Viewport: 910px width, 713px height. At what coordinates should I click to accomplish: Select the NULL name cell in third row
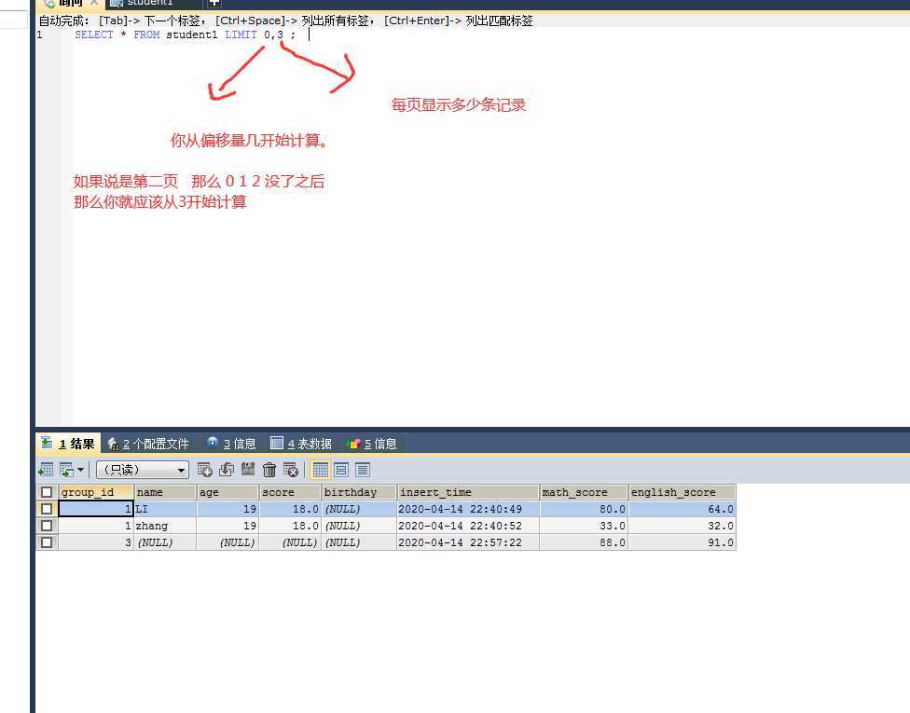[165, 542]
